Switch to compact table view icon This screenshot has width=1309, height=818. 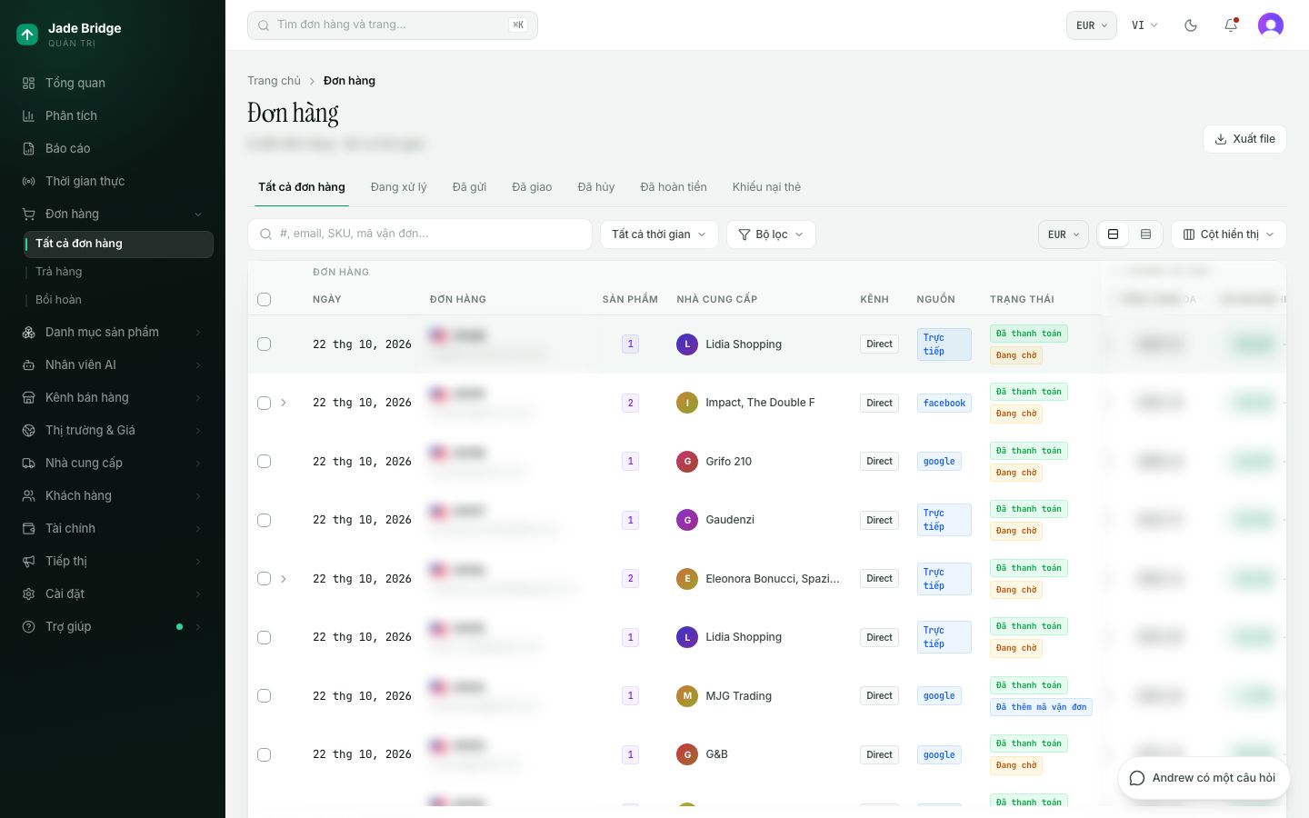pyautogui.click(x=1145, y=234)
